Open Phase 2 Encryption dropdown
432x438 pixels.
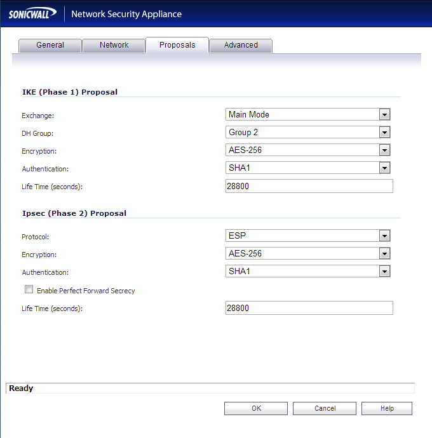click(308, 254)
